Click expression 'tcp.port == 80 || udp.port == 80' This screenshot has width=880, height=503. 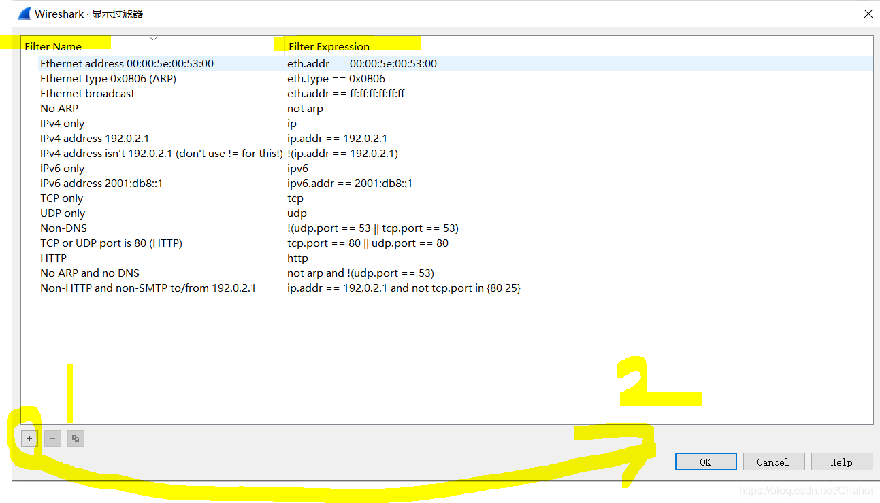368,243
